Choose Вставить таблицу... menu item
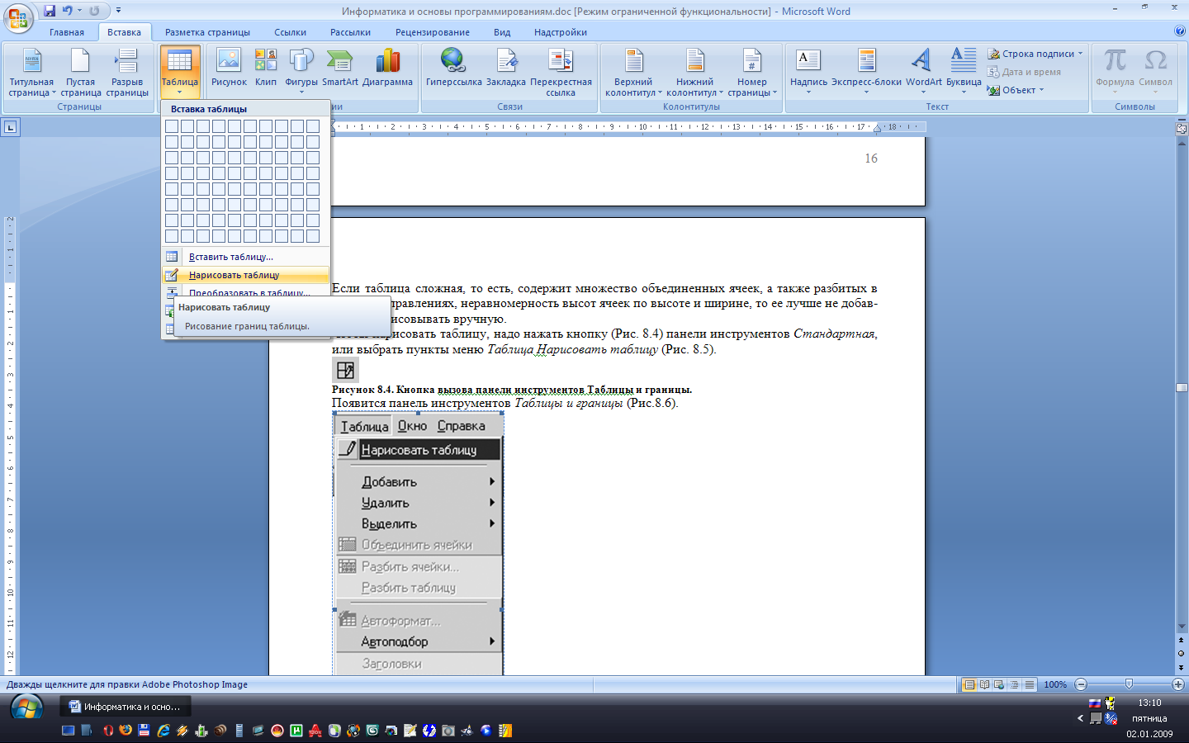The image size is (1189, 743). coord(246,257)
